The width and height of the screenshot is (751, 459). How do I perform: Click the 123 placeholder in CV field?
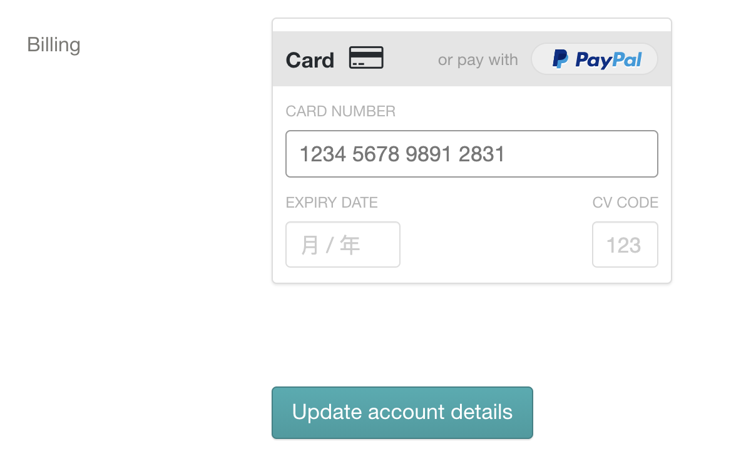[624, 245]
